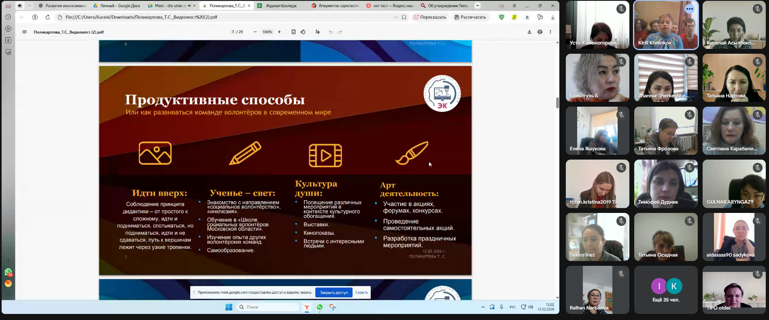The image size is (769, 320).
Task: Zoom in with the plus icon
Action: click(279, 32)
